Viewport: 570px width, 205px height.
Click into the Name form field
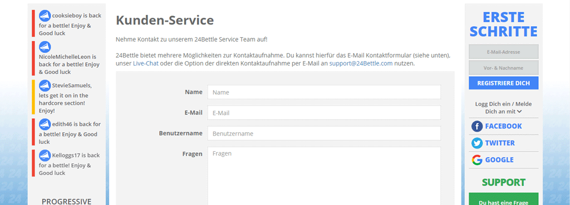click(324, 92)
